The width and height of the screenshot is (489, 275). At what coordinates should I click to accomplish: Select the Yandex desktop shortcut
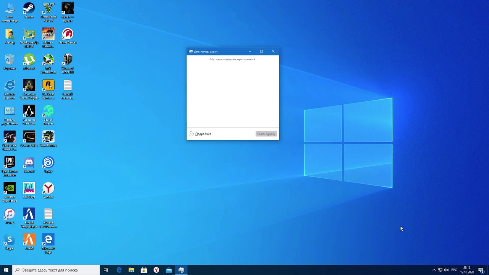tap(48, 190)
